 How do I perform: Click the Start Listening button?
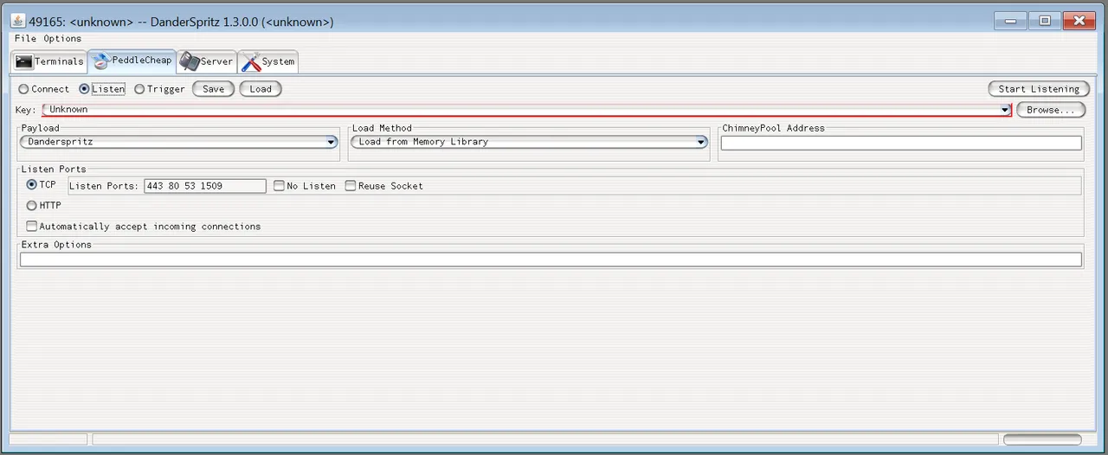coord(1039,89)
